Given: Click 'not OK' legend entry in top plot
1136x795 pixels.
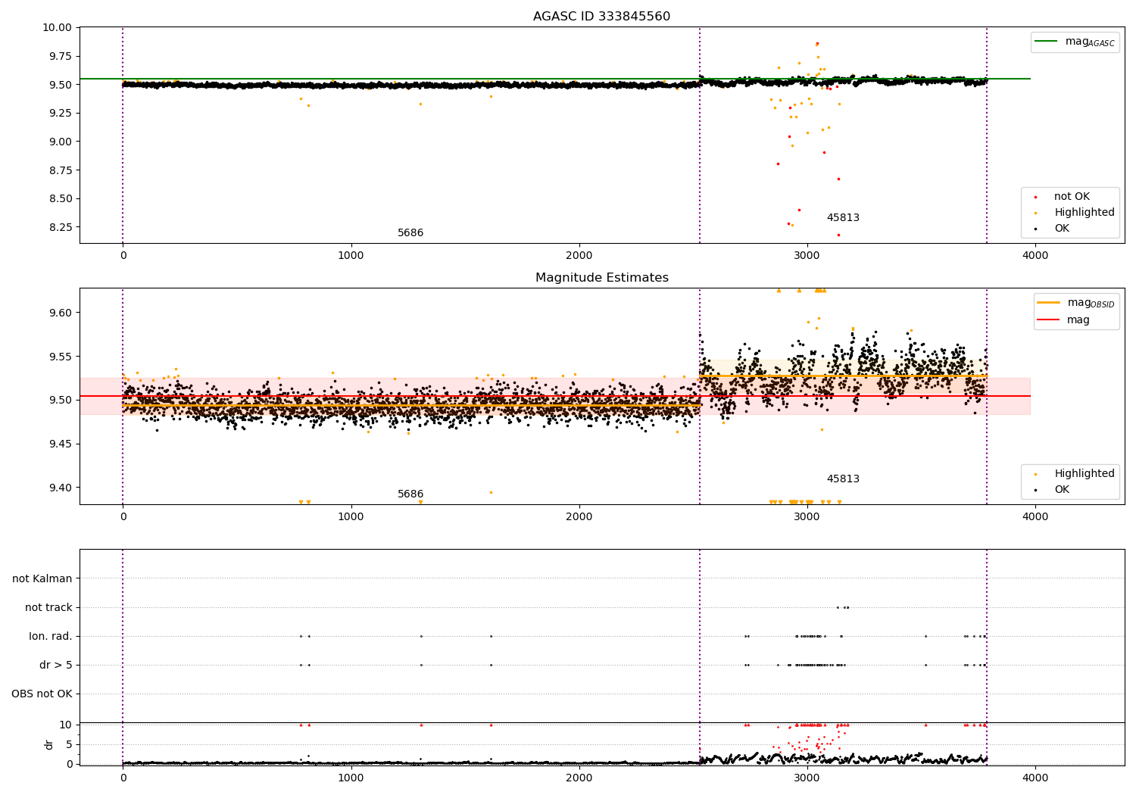Looking at the screenshot, I should click(1072, 197).
